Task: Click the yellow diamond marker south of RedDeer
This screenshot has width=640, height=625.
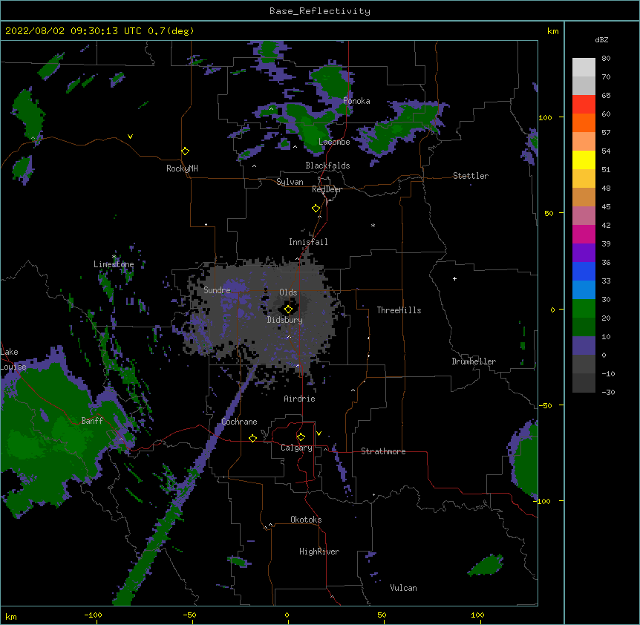Action: pos(316,209)
